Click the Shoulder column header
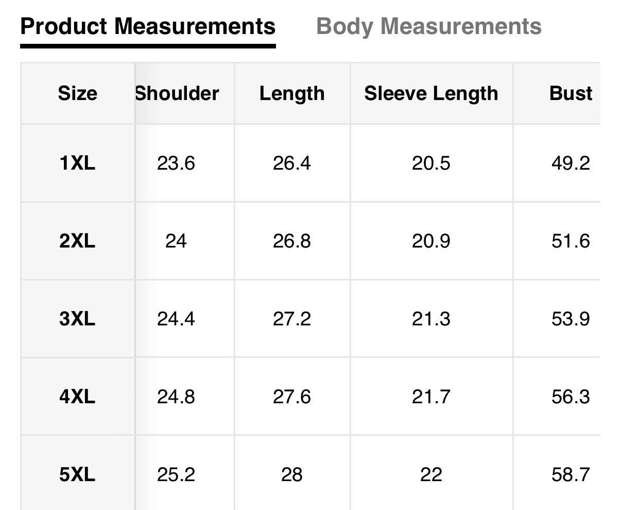Image resolution: width=621 pixels, height=510 pixels. (x=177, y=93)
